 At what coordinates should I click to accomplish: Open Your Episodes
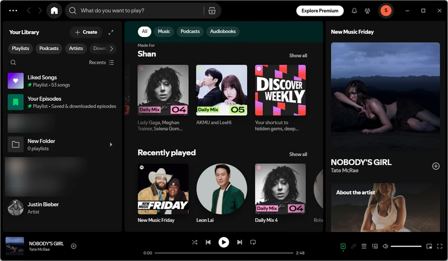(62, 102)
